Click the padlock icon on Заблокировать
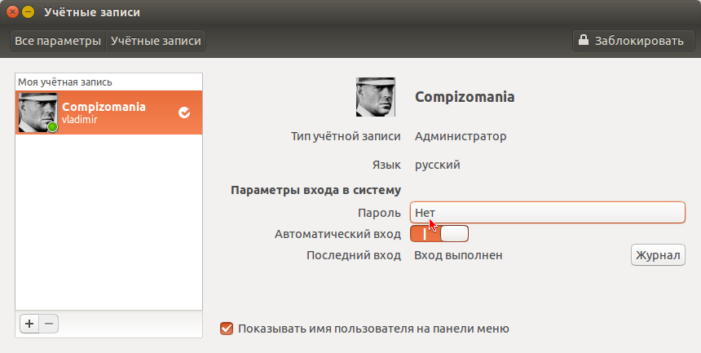This screenshot has width=701, height=353. click(x=584, y=40)
